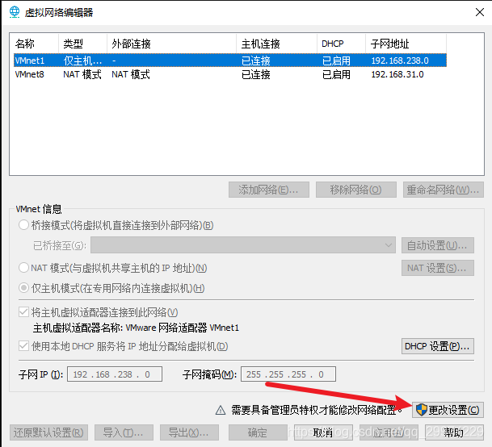Select the 仅主机模式 radio button
This screenshot has height=447, width=492.
pos(24,288)
